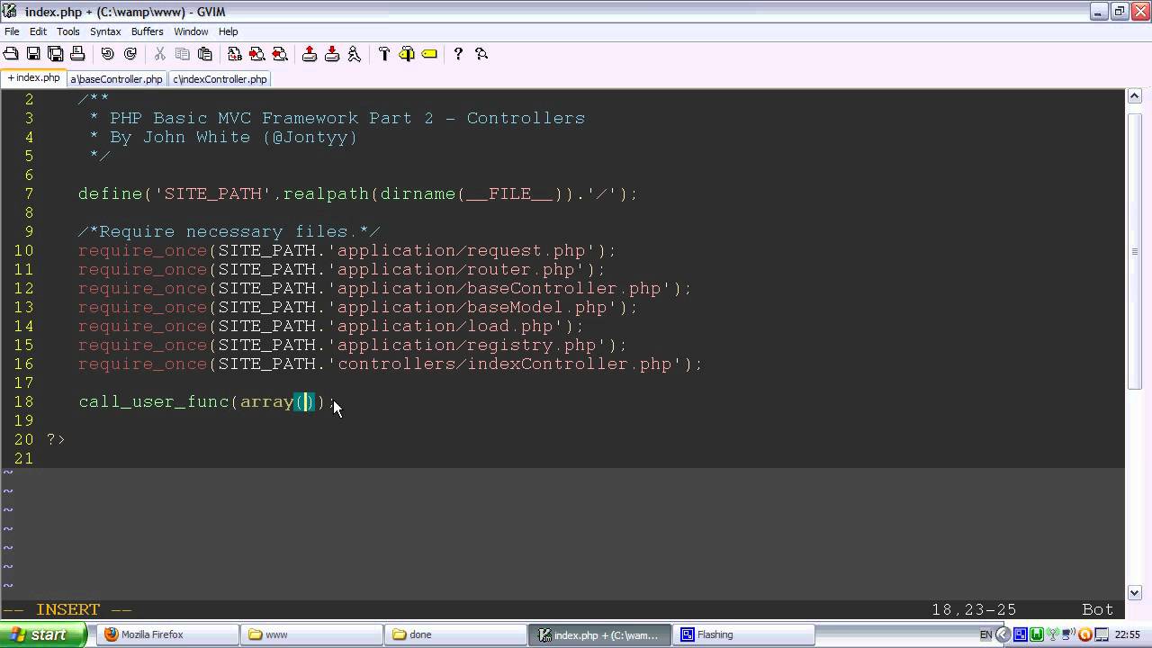1152x648 pixels.
Task: Switch to Mozilla Firefox in taskbar
Action: click(167, 634)
